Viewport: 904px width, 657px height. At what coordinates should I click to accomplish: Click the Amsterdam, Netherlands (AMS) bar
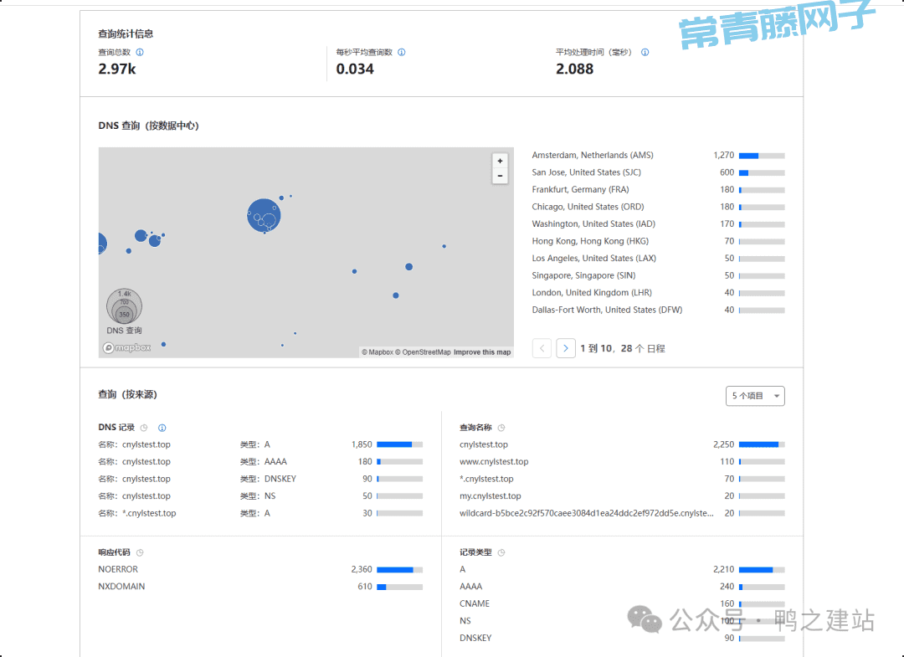click(x=762, y=156)
